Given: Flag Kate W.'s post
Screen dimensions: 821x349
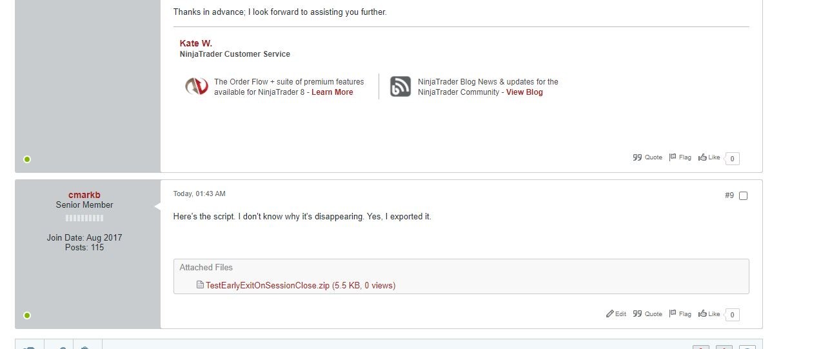Looking at the screenshot, I should pyautogui.click(x=680, y=157).
